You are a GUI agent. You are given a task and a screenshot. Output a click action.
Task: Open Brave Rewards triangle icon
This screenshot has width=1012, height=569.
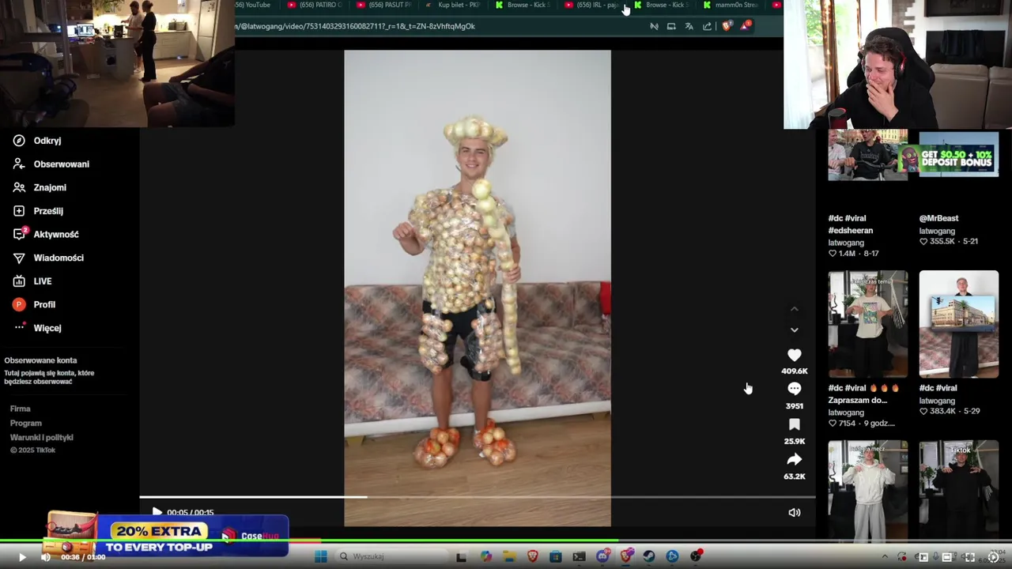tap(746, 25)
